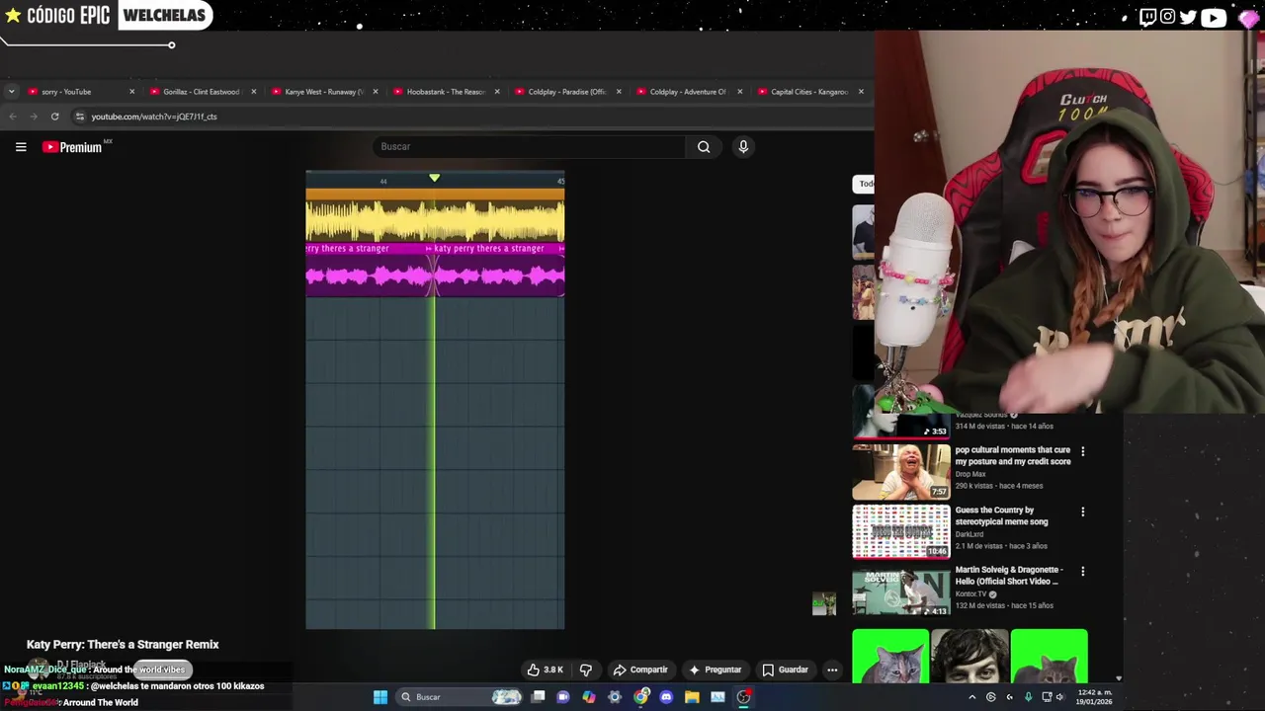Open the Windows Start menu
This screenshot has width=1265, height=711.
(380, 697)
